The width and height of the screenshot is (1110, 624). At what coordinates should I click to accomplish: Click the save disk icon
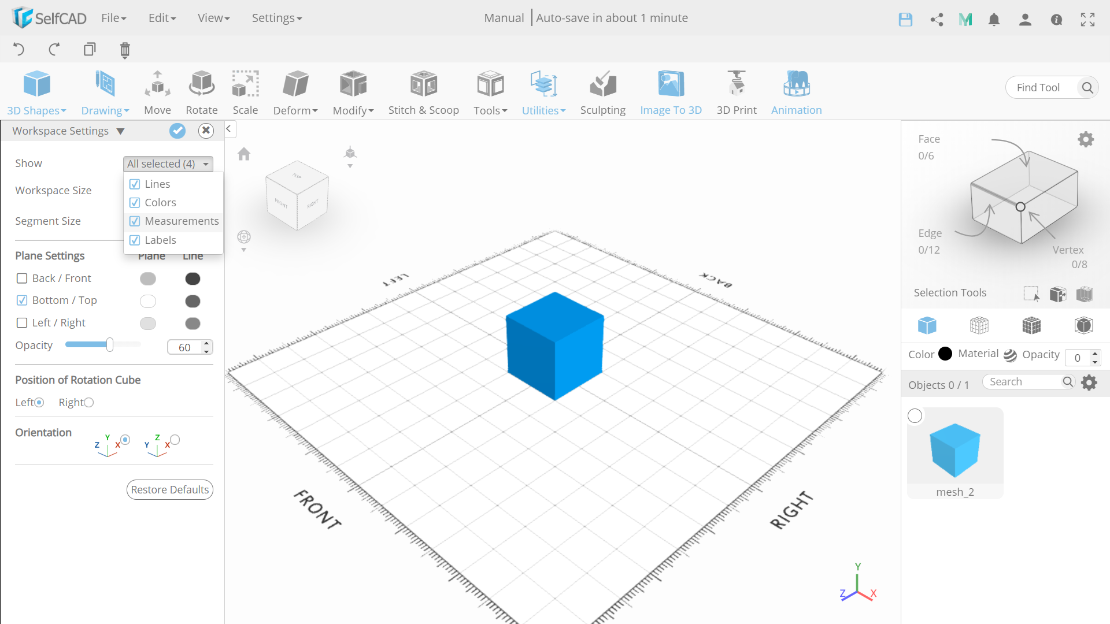(905, 20)
